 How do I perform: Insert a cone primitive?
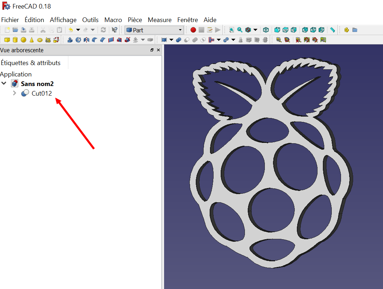[x=32, y=40]
